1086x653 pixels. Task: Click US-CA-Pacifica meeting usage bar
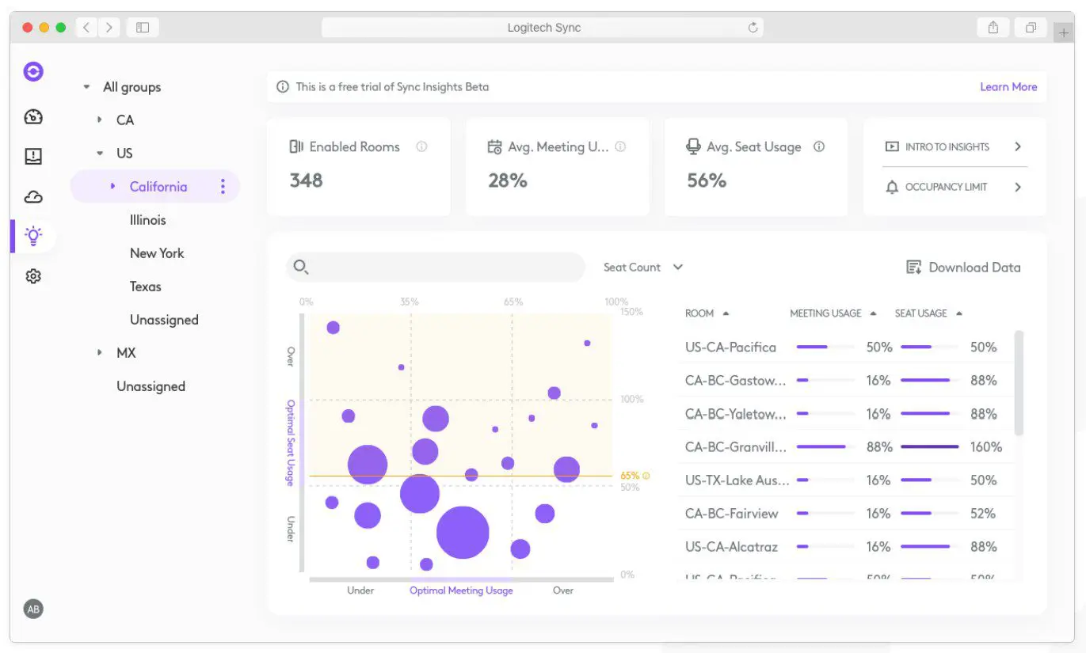coord(824,347)
